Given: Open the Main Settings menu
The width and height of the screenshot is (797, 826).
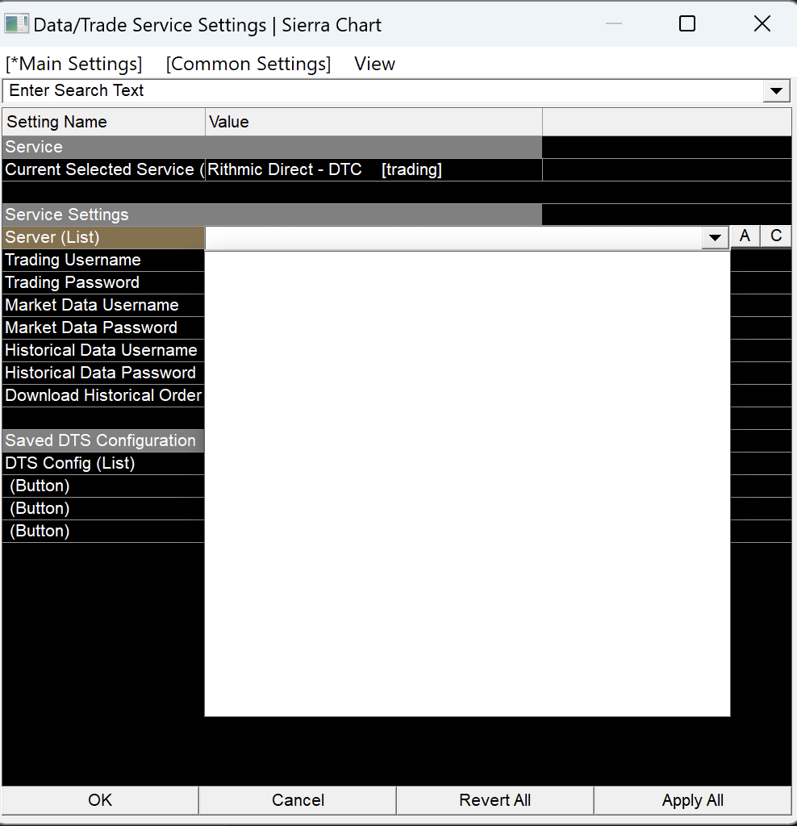Looking at the screenshot, I should click(x=74, y=64).
